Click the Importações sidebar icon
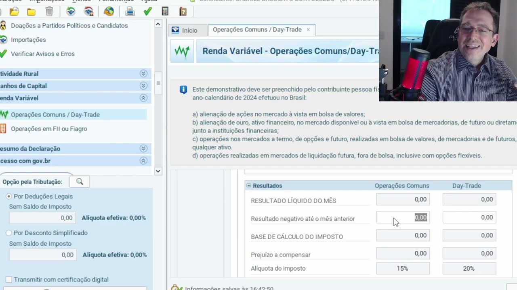517x290 pixels. tap(3, 39)
